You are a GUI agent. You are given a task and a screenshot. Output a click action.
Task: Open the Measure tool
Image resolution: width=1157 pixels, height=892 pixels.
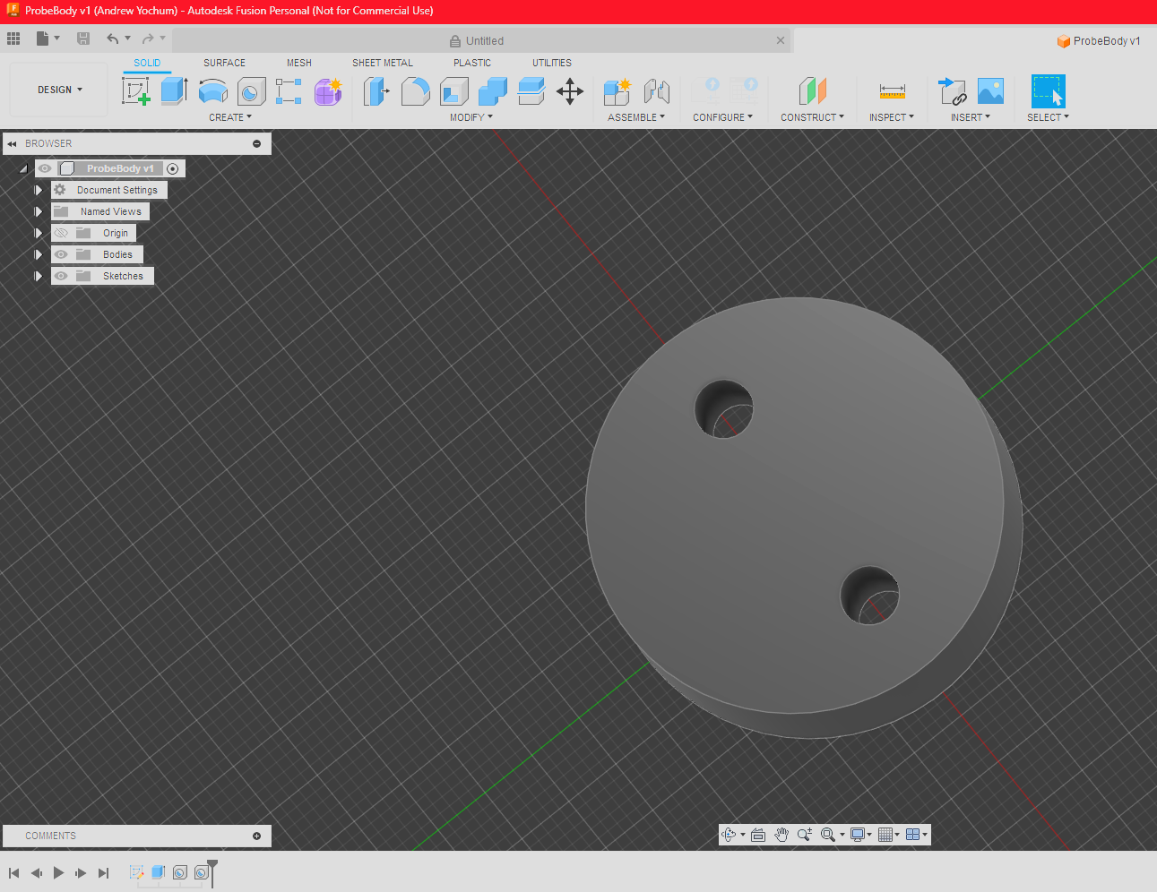tap(892, 91)
